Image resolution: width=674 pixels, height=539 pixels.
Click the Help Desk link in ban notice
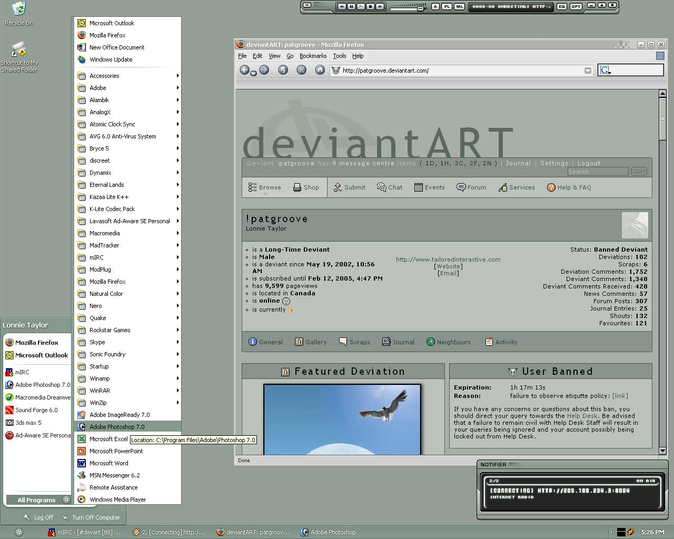tap(582, 416)
